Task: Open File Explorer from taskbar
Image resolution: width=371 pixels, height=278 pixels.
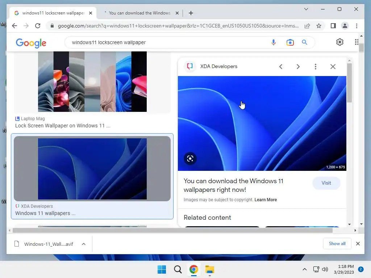Action: pyautogui.click(x=210, y=269)
